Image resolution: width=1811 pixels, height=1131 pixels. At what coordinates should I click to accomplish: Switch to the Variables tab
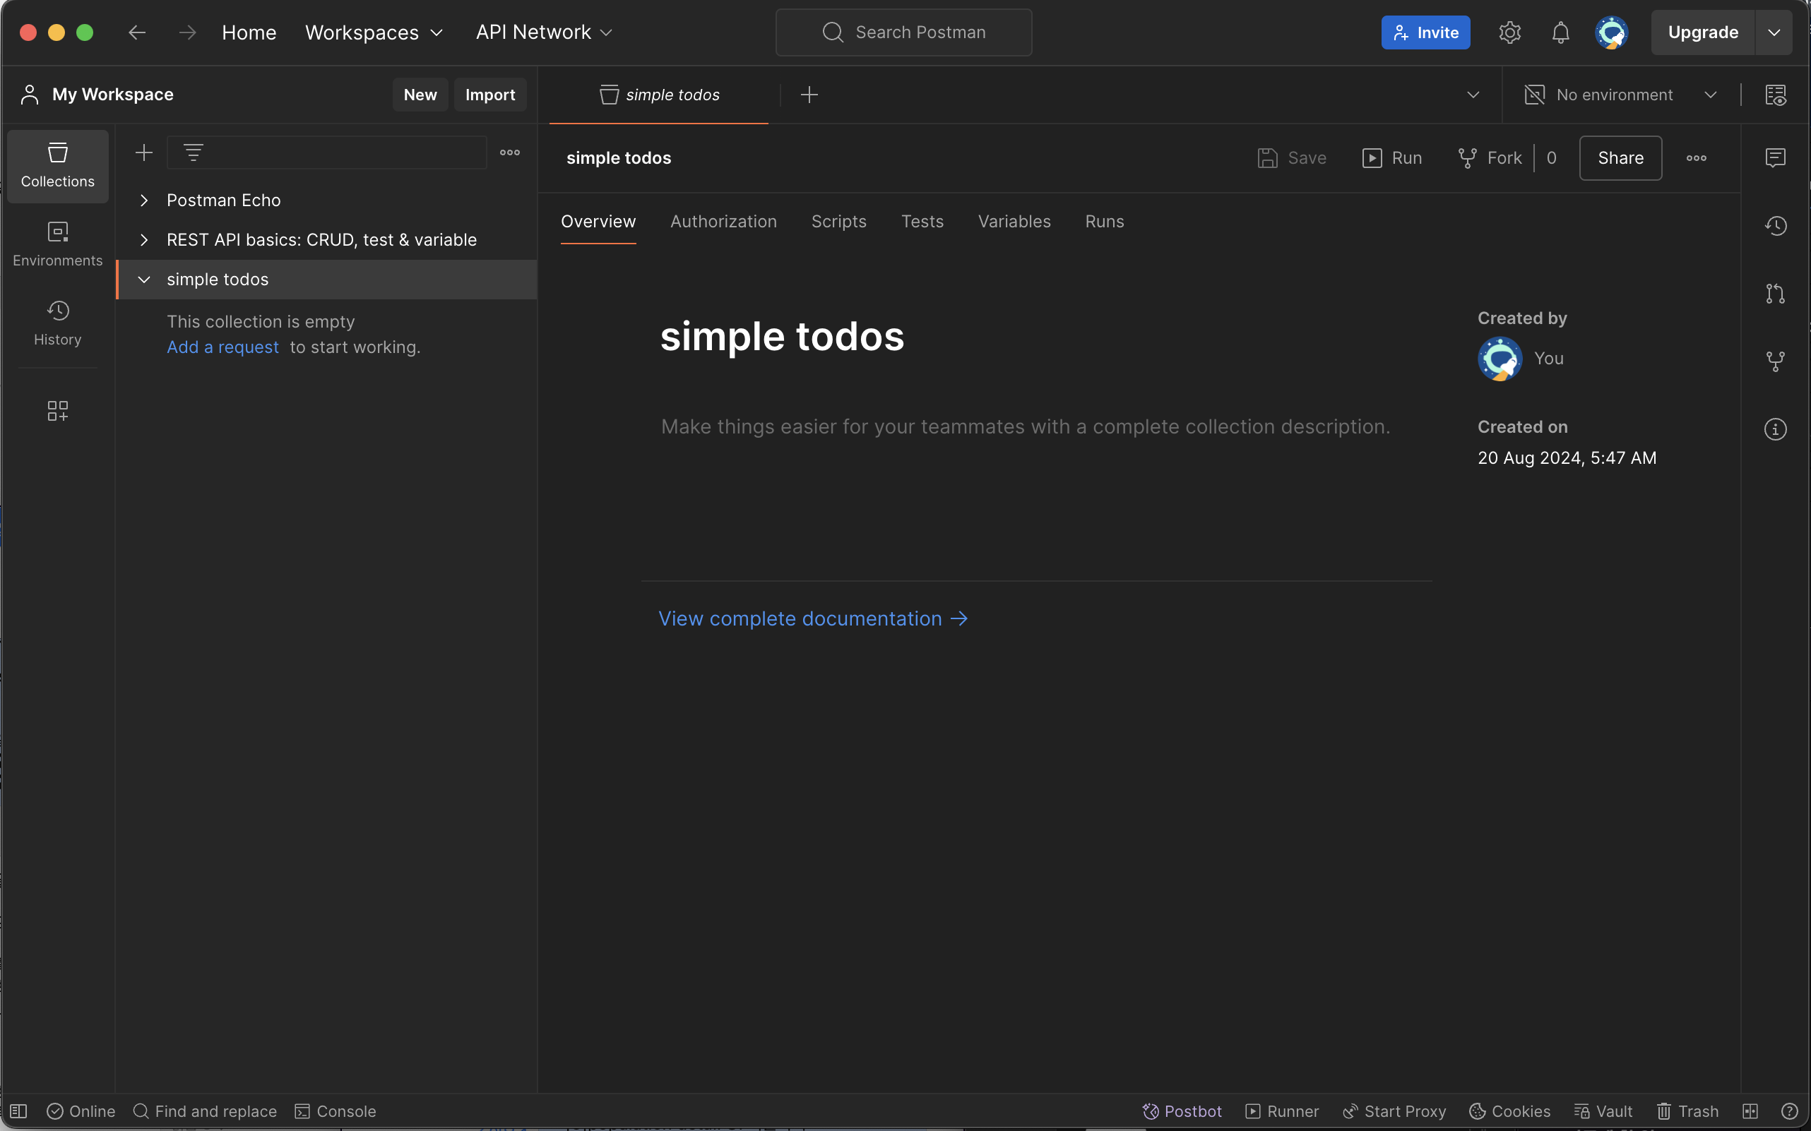point(1014,222)
